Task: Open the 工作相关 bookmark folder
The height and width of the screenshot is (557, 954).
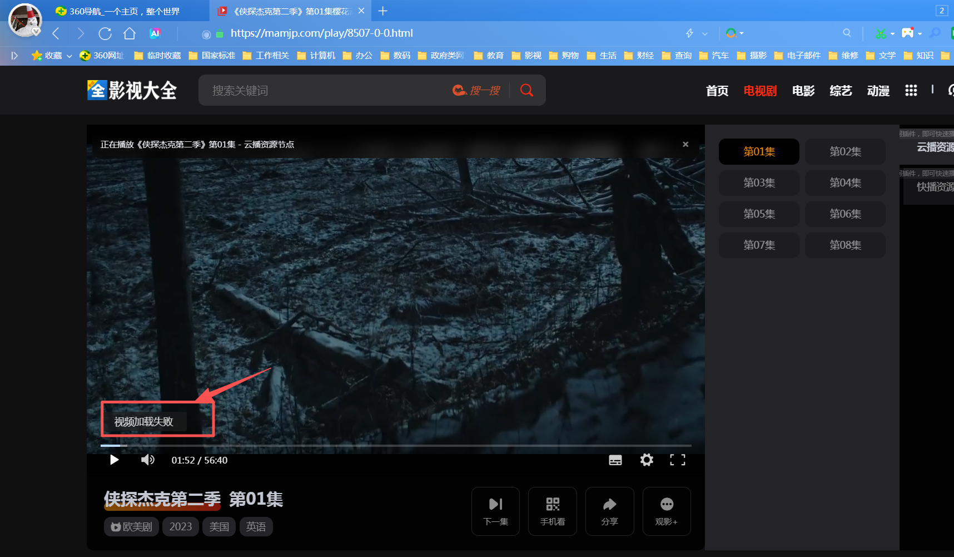Action: coord(266,56)
